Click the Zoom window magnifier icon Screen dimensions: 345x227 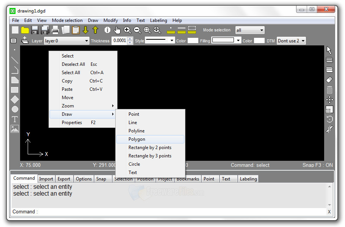click(147, 30)
